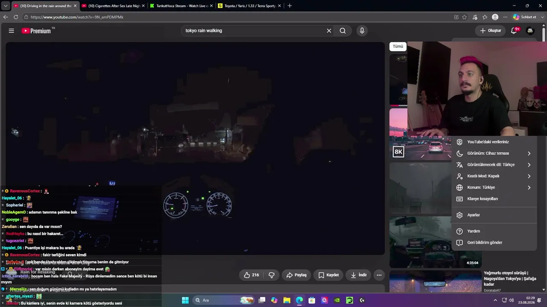Expand Konum: Türkiye submenu
Viewport: 547px width, 307px height.
tap(529, 188)
